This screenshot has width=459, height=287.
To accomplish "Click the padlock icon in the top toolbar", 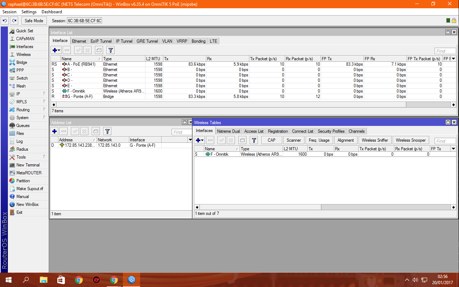I will 454,21.
